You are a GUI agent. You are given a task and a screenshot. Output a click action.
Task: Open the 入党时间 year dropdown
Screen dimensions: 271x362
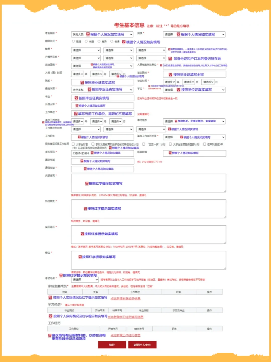[78, 74]
